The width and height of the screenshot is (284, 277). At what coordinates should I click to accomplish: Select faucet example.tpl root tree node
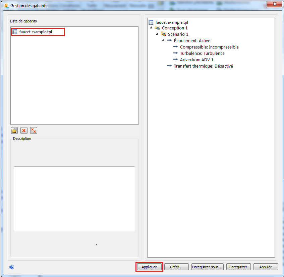click(172, 22)
